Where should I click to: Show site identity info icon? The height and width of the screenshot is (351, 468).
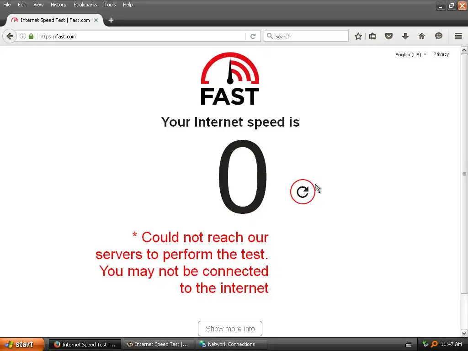[23, 37]
